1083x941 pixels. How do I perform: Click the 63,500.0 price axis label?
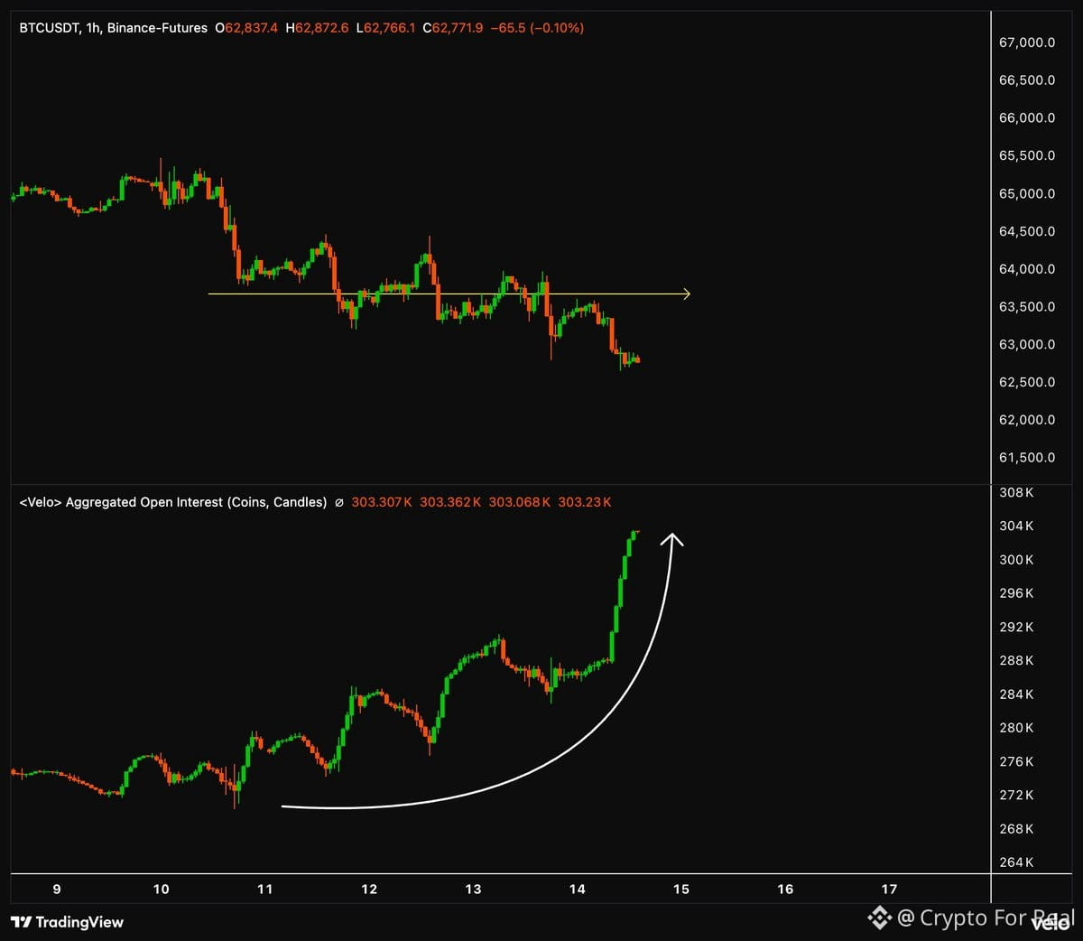coord(1027,307)
